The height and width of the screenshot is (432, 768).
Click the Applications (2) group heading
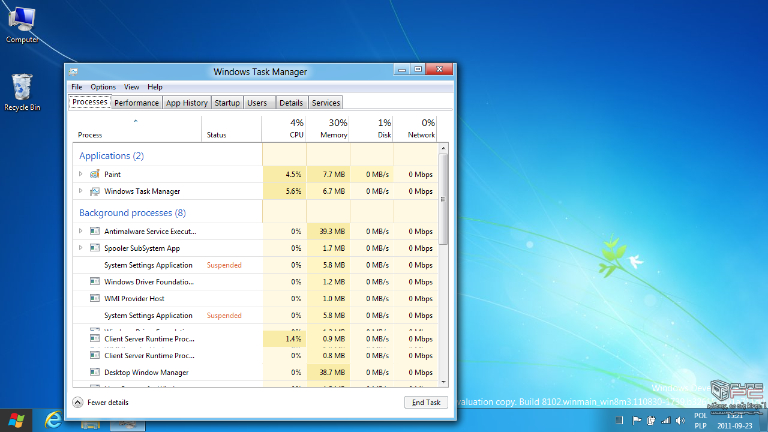pyautogui.click(x=112, y=156)
